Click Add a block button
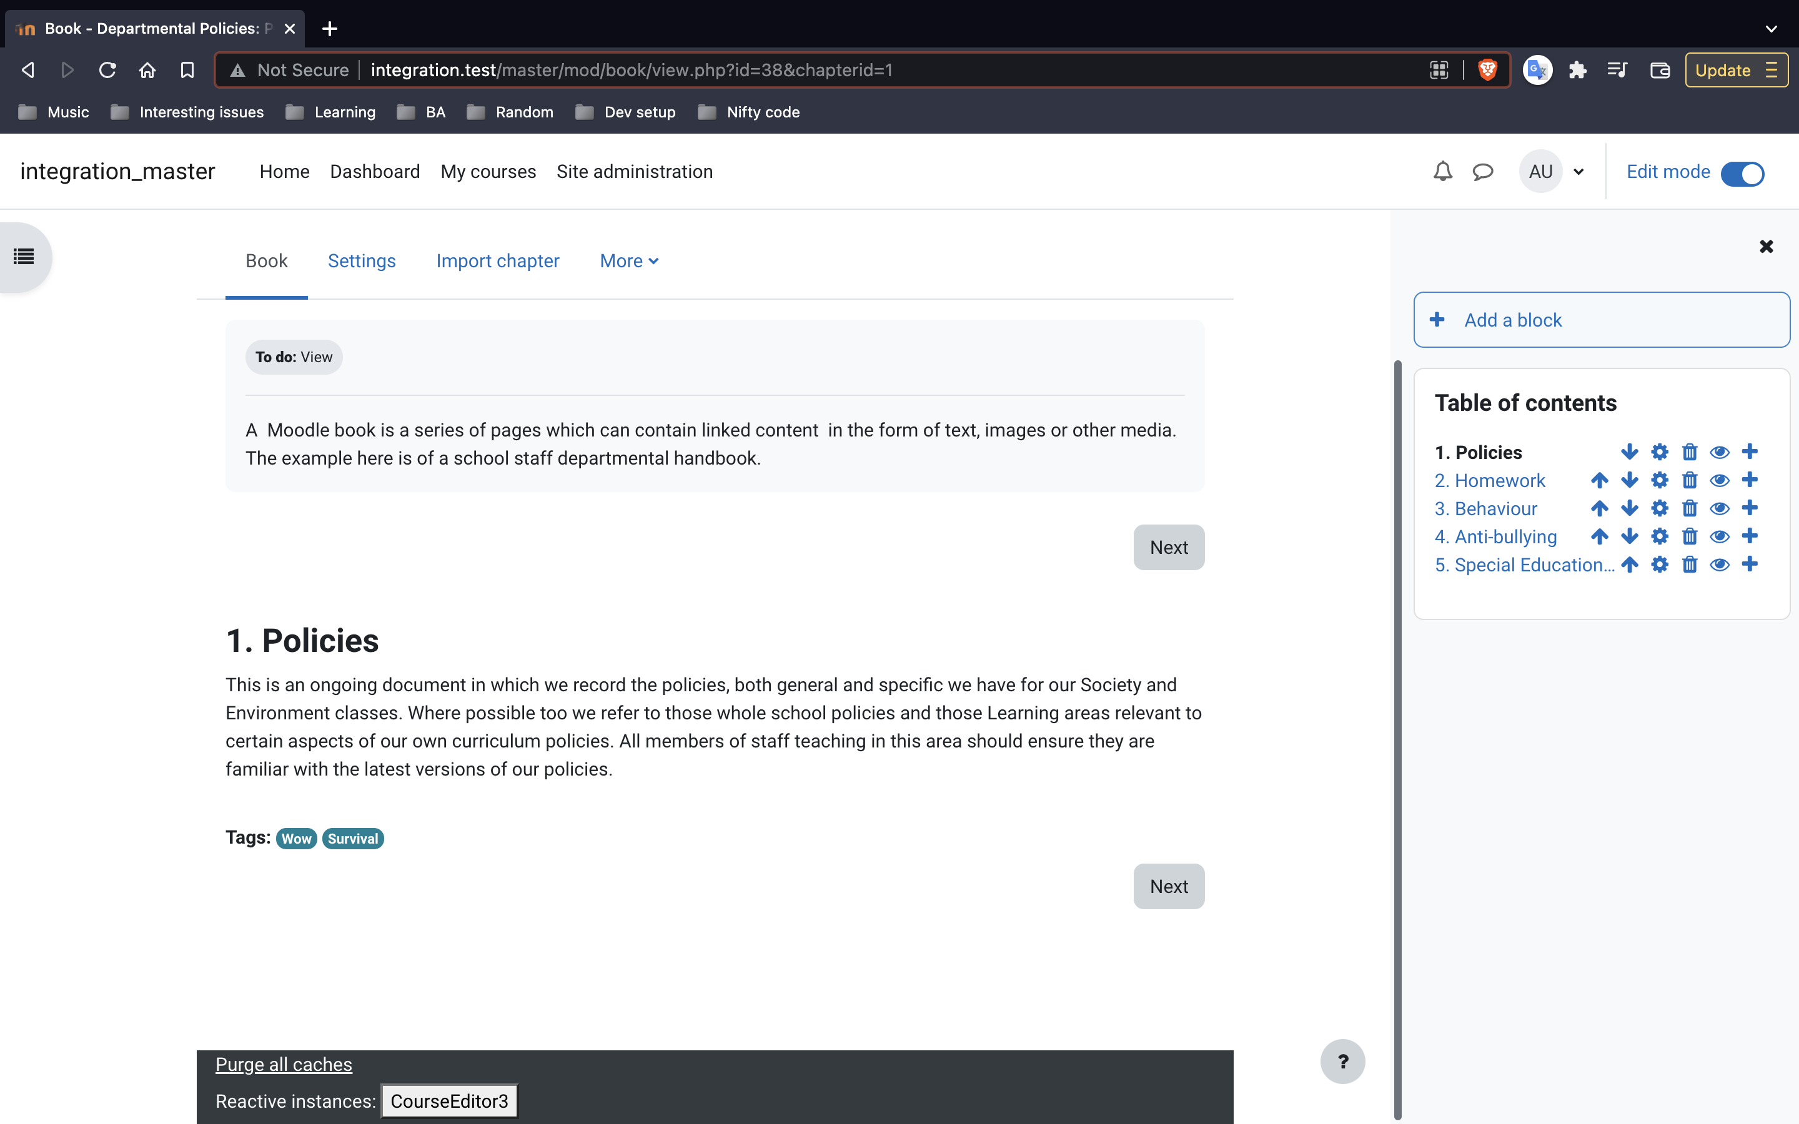This screenshot has width=1799, height=1124. (x=1601, y=320)
